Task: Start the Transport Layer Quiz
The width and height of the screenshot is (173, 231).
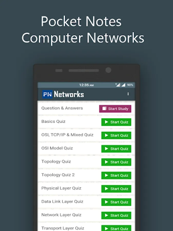Action: tap(116, 228)
